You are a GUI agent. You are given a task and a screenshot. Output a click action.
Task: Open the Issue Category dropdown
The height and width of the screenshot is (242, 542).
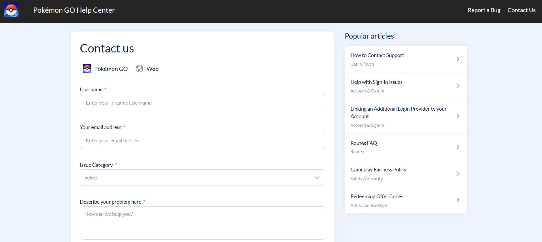point(203,178)
